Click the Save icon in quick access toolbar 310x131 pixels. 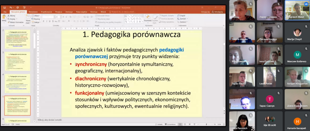click(5, 7)
